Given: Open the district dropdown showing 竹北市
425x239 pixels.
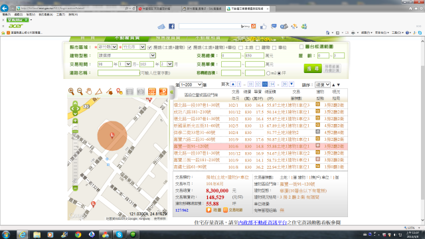Looking at the screenshot, I should (x=133, y=47).
